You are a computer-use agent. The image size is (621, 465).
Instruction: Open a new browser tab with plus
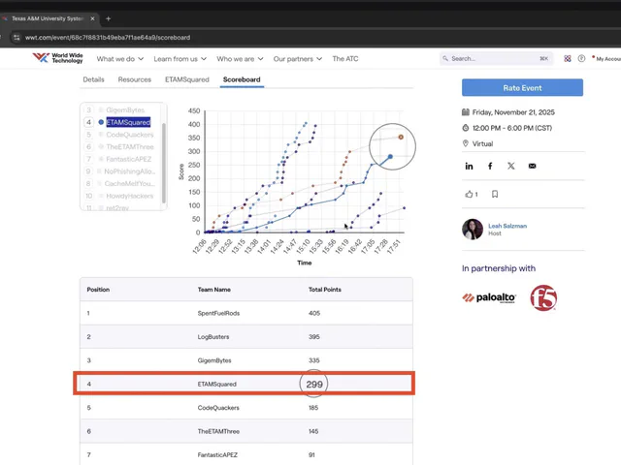(108, 18)
